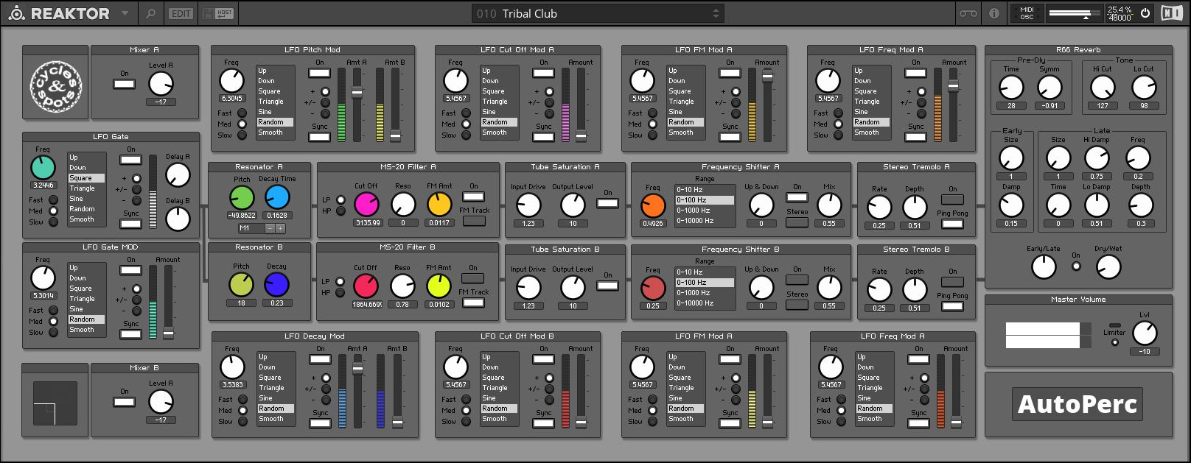Screen dimensions: 1191x463
Task: Select Square waveform in LFO Gate
Action: tap(87, 178)
